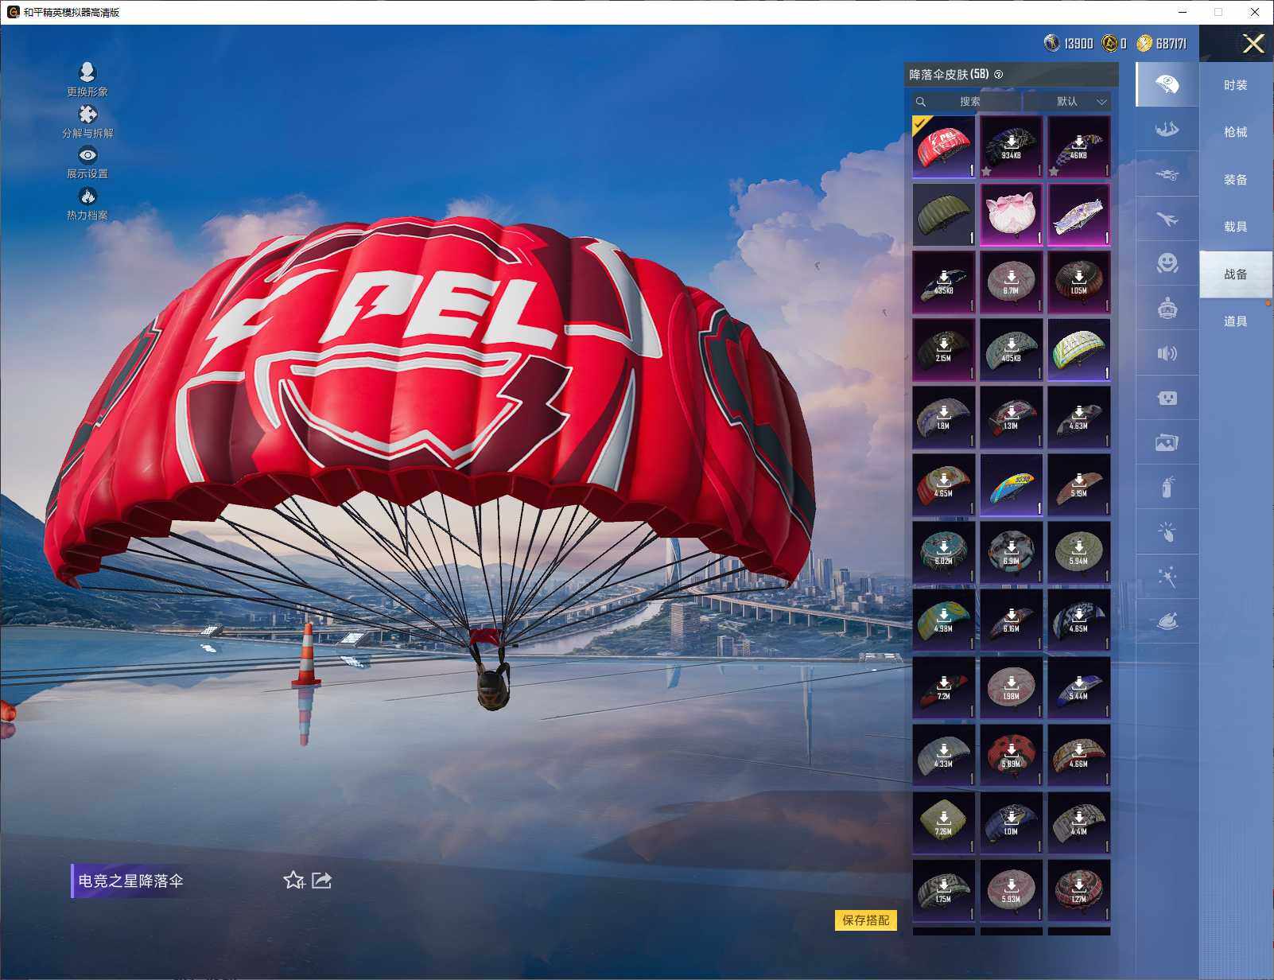The height and width of the screenshot is (980, 1274).
Task: Click the 保存搭配 save button
Action: click(866, 920)
